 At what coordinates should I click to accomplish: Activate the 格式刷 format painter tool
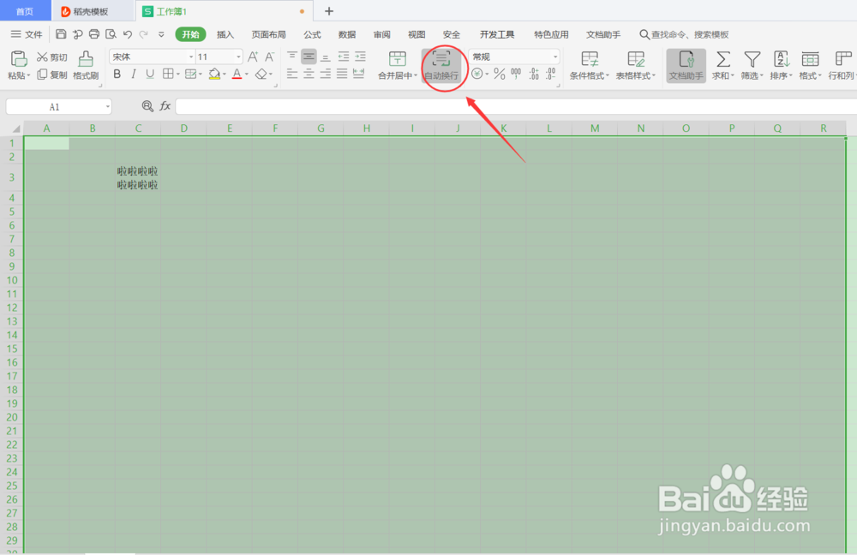click(84, 64)
